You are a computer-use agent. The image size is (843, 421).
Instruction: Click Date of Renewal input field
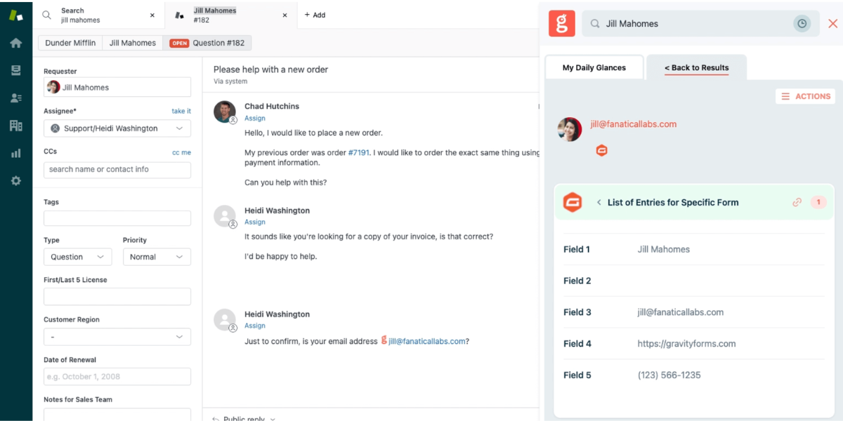click(117, 376)
